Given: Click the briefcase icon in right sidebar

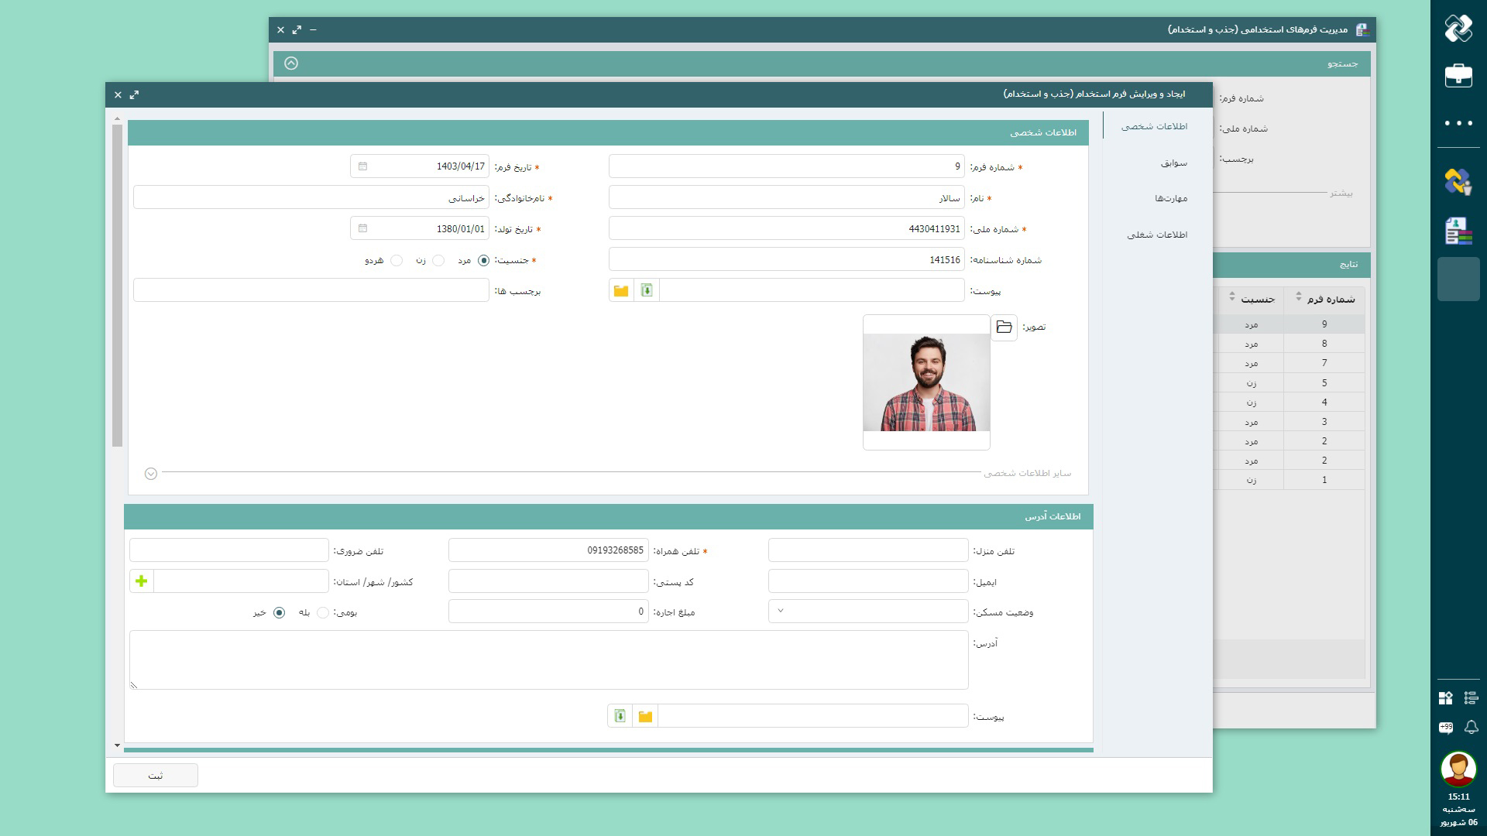Looking at the screenshot, I should pyautogui.click(x=1458, y=76).
